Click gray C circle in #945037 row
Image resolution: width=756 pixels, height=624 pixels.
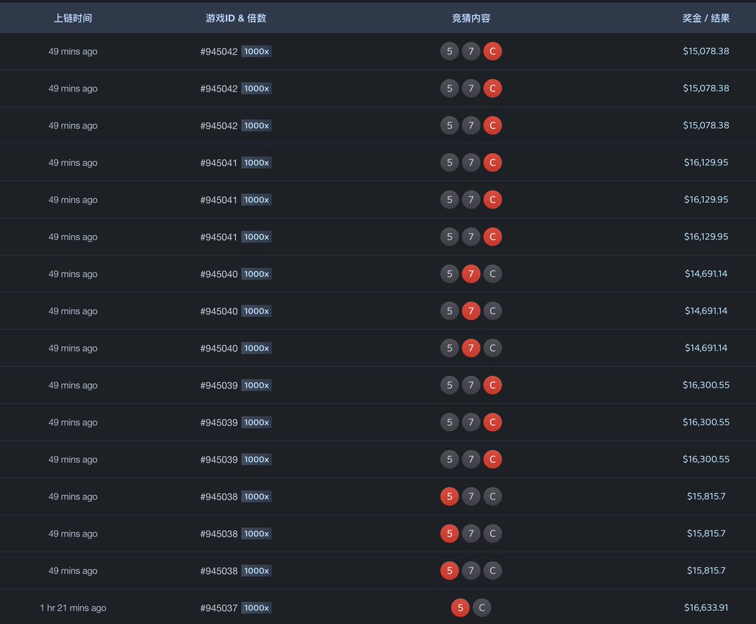tap(482, 608)
